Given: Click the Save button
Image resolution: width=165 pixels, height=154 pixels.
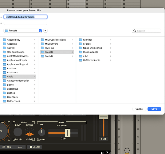Looking at the screenshot, I should [154, 109].
